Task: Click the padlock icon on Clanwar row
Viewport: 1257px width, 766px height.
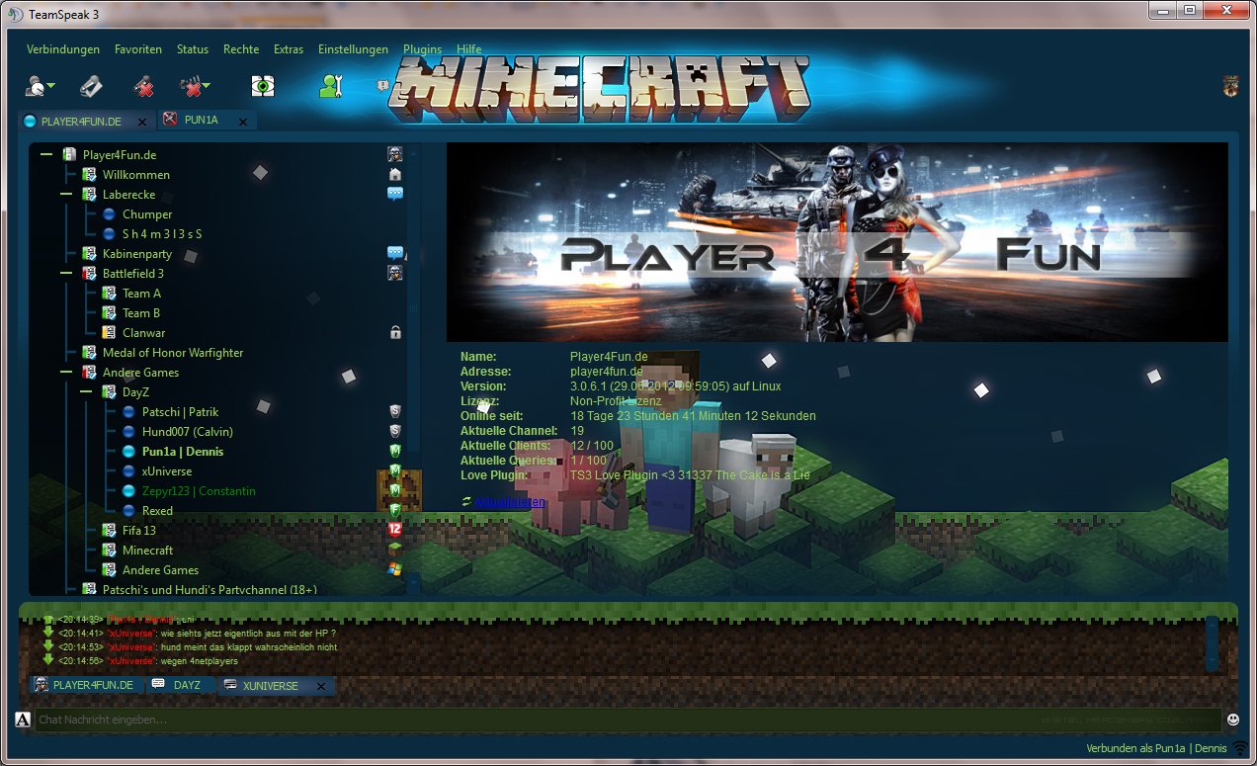Action: point(395,333)
